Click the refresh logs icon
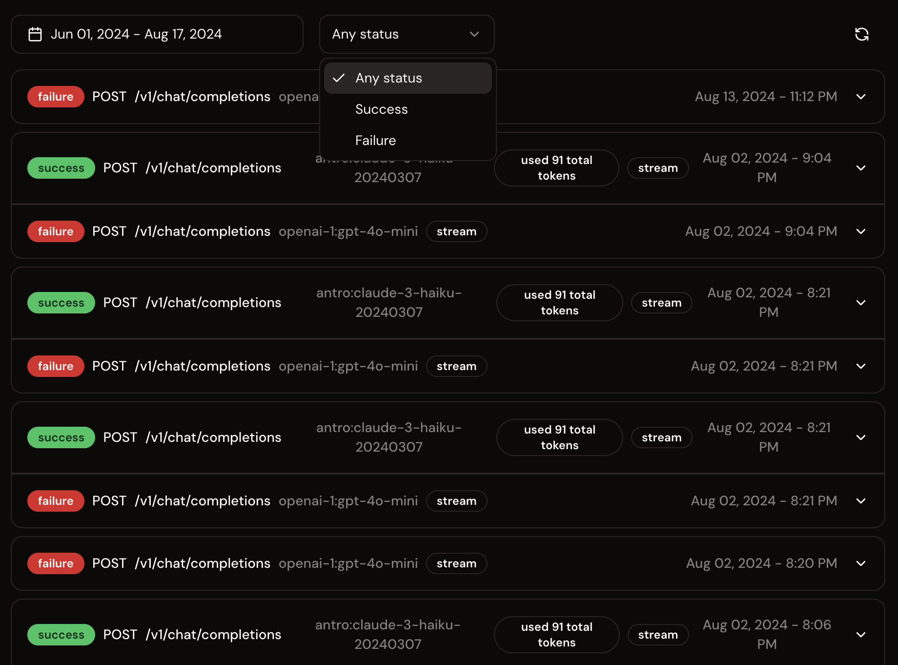This screenshot has height=665, width=898. point(861,34)
